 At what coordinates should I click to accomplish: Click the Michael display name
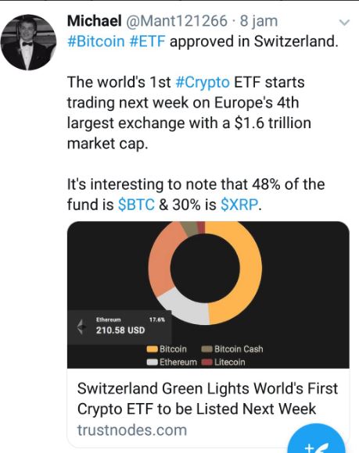click(95, 21)
